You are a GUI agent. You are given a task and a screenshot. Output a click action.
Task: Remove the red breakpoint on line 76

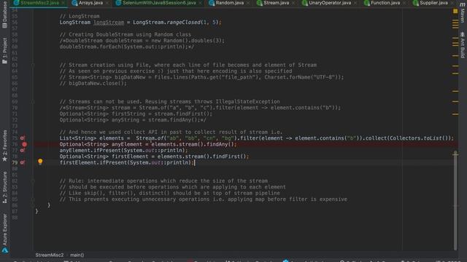(24, 144)
